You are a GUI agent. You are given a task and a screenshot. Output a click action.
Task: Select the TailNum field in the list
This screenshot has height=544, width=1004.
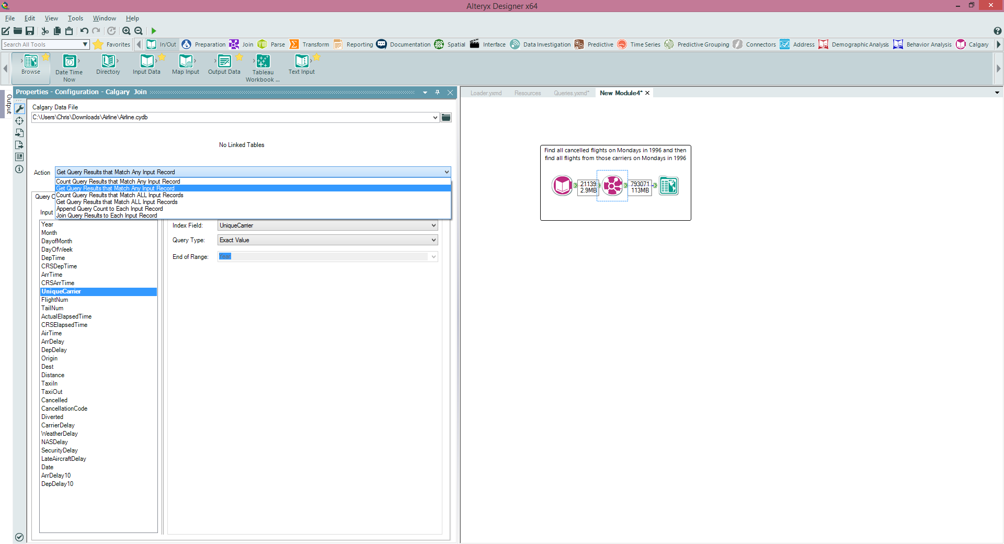[x=98, y=308]
